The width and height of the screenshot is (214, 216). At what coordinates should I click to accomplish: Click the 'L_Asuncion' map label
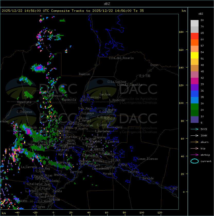pyautogui.click(x=117, y=100)
